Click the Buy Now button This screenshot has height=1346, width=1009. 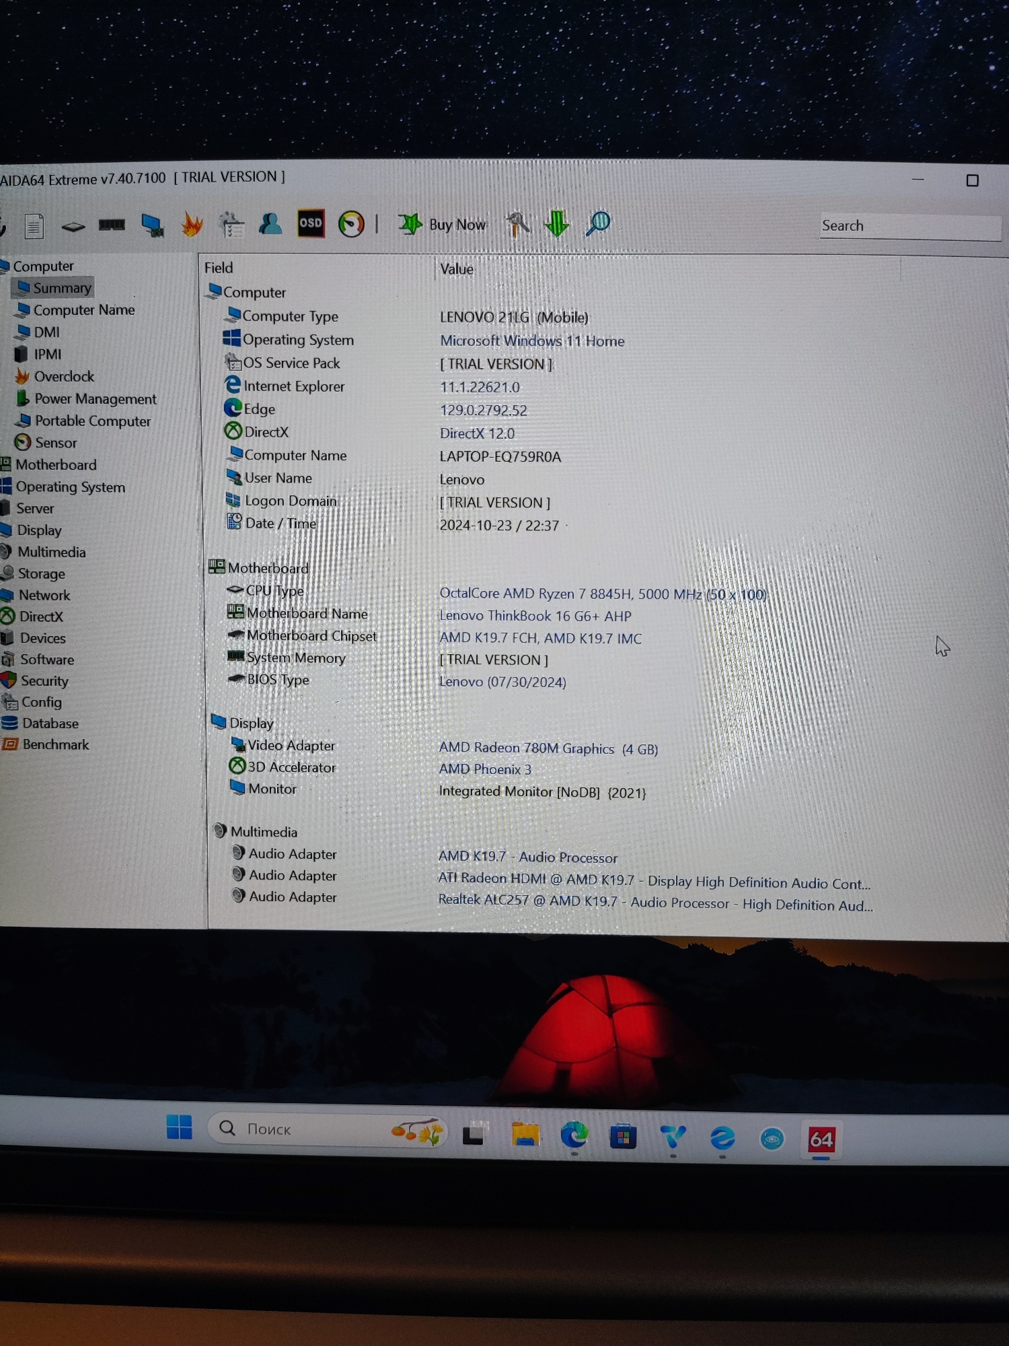[442, 224]
